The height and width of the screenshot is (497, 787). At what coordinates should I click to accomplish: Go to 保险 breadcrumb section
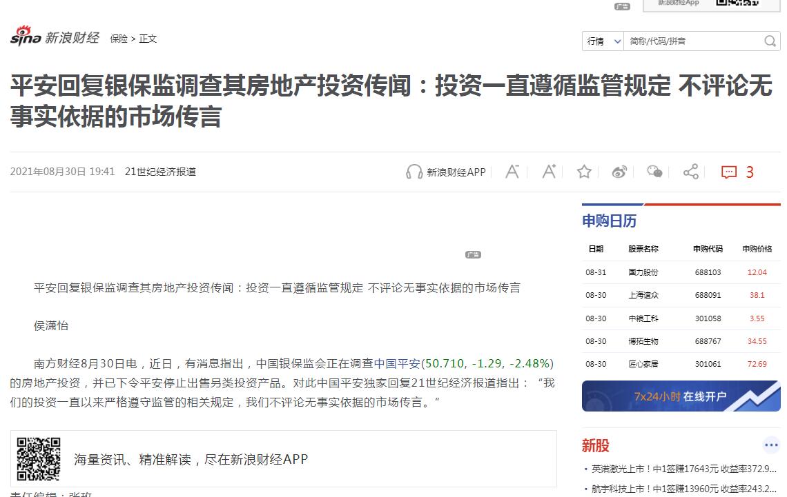point(119,39)
